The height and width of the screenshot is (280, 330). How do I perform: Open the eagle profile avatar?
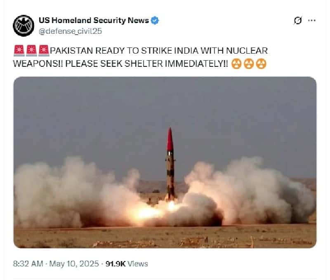(x=24, y=26)
